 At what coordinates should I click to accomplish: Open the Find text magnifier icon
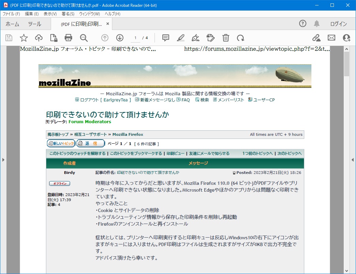click(x=83, y=38)
